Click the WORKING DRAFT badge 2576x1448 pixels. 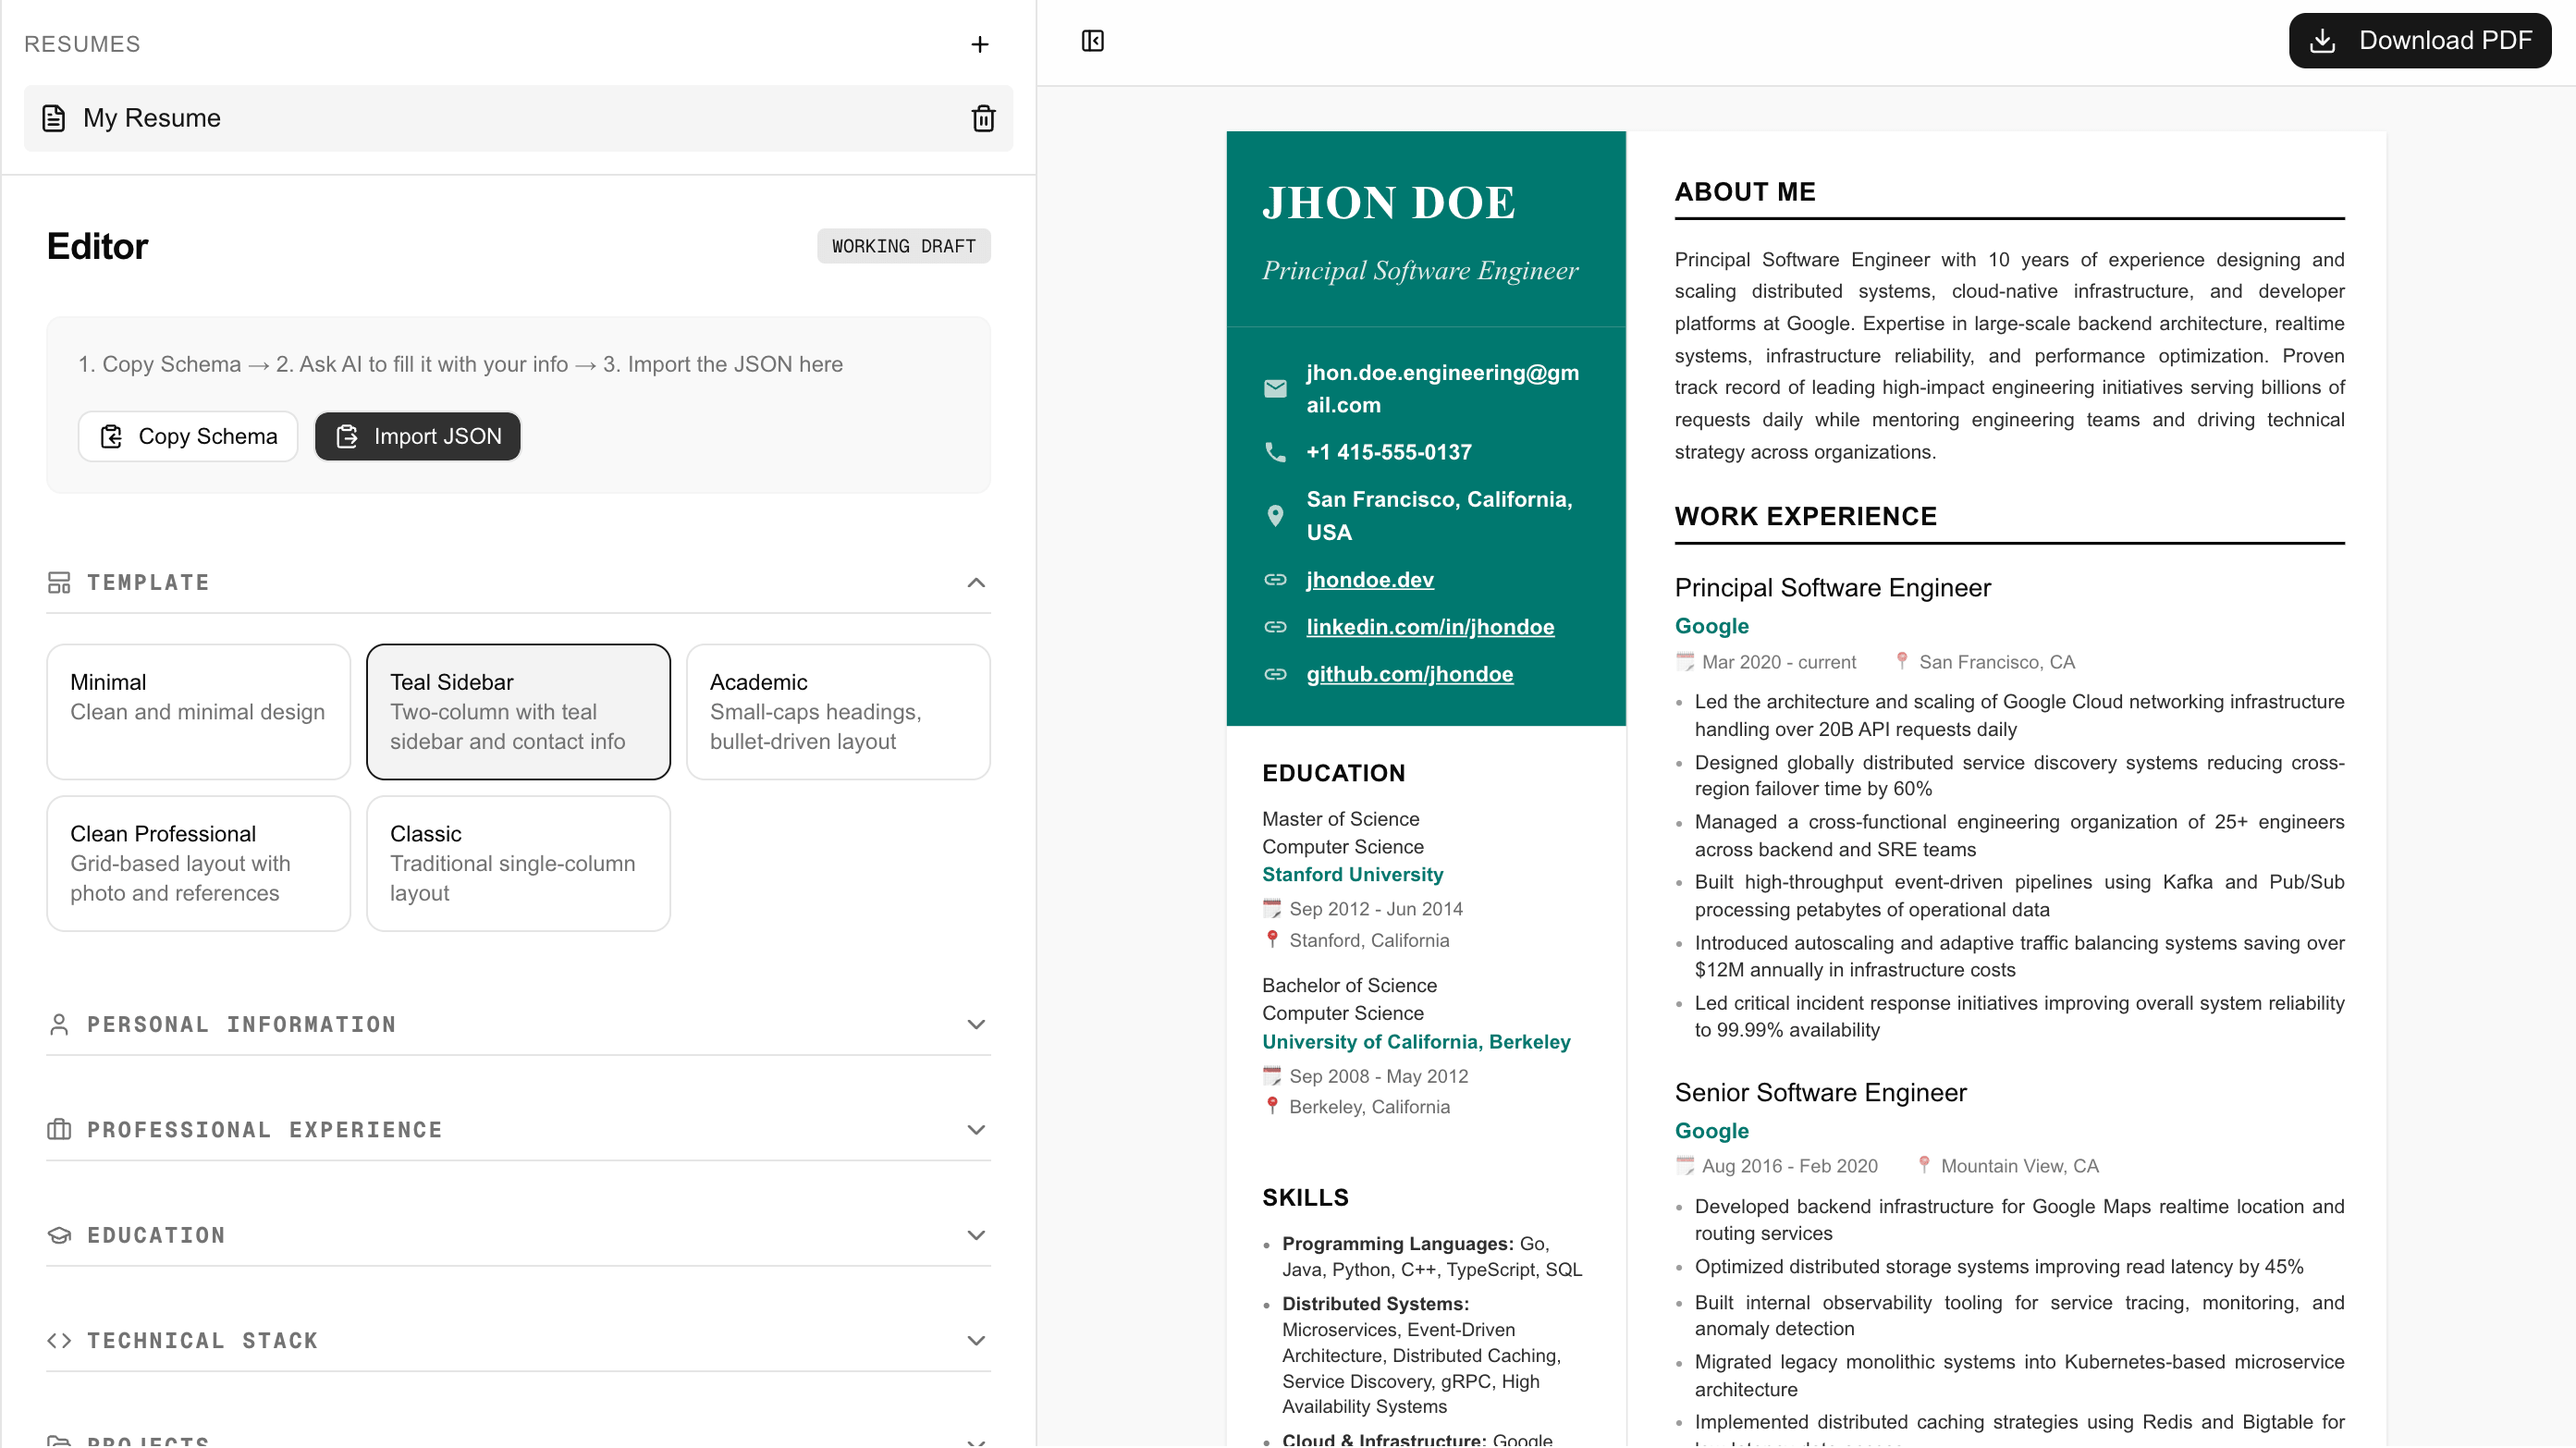(904, 247)
